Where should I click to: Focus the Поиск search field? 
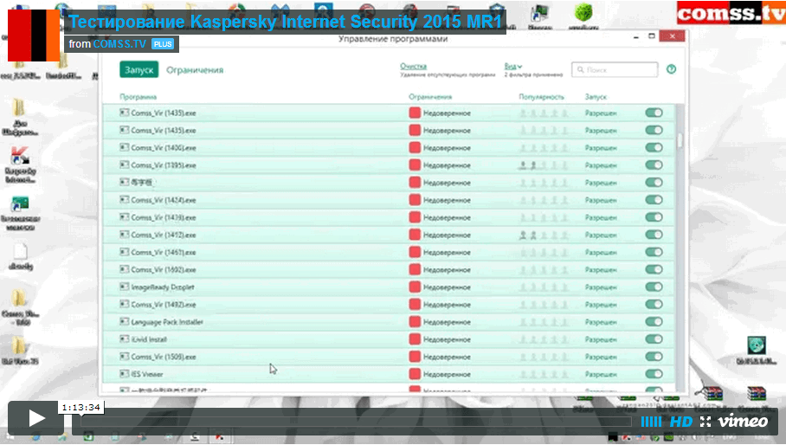[x=615, y=69]
